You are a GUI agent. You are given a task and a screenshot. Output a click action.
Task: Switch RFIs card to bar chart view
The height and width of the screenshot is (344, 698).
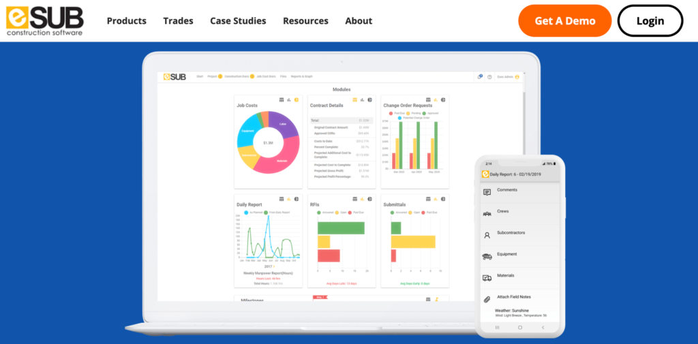tap(363, 199)
